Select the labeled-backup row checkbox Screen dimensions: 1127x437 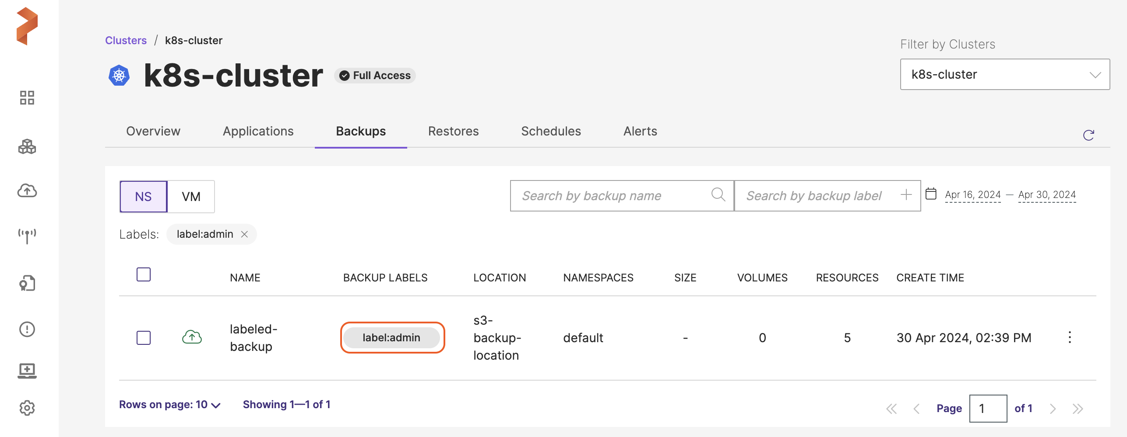(144, 338)
